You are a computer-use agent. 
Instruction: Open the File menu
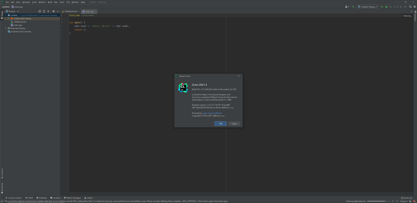7,2
